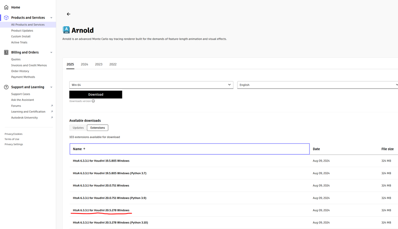Click the Billing and Orders icon
398x229 pixels.
[x=6, y=52]
